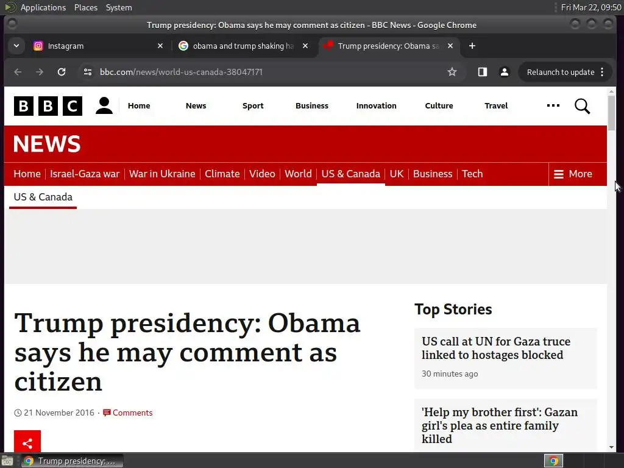The width and height of the screenshot is (624, 468).
Task: Open tab search dropdown arrow
Action: (16, 46)
